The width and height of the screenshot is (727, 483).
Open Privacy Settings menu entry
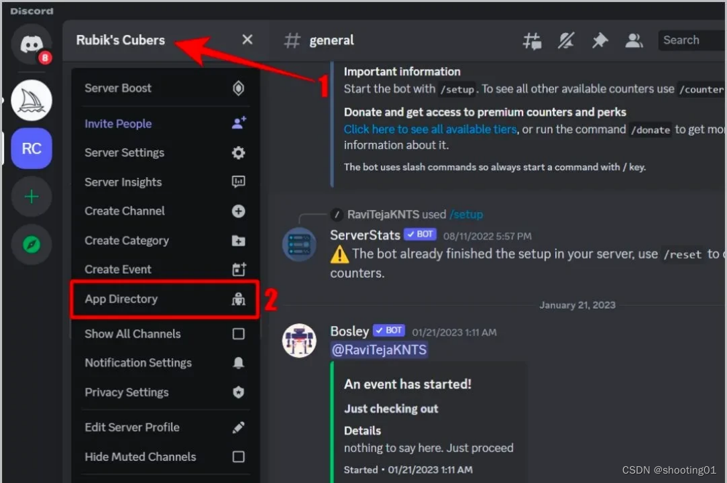click(165, 392)
